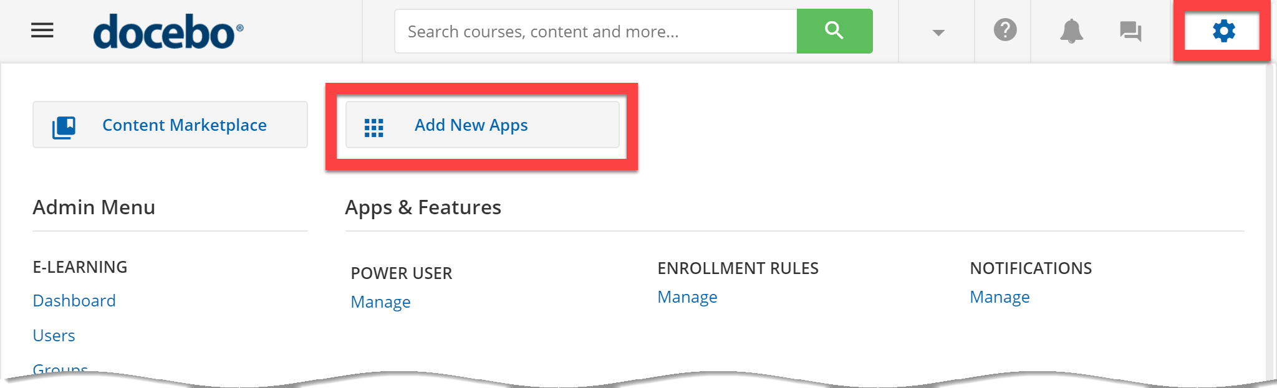Open Content Marketplace
This screenshot has height=388, width=1277.
pos(170,125)
